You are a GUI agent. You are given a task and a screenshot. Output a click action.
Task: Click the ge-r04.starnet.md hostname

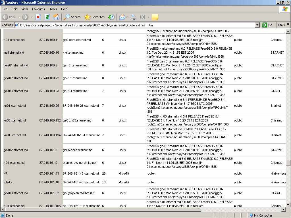(75, 91)
